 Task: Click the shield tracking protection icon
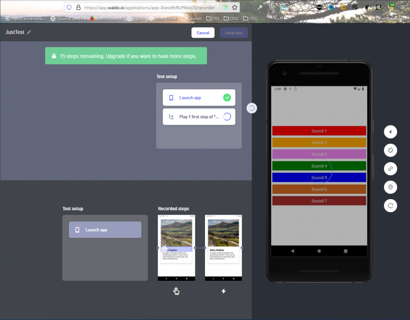(69, 7)
